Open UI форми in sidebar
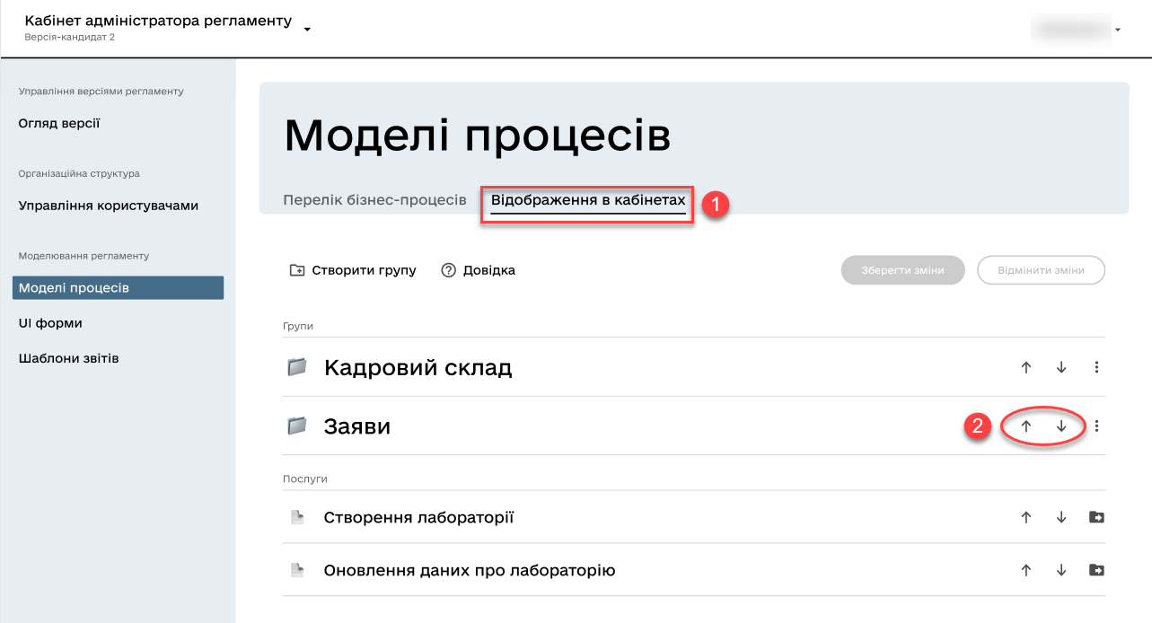 coord(50,323)
